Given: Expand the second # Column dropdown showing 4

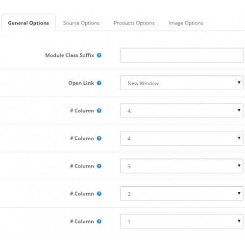Looking at the screenshot, I should pyautogui.click(x=182, y=138).
